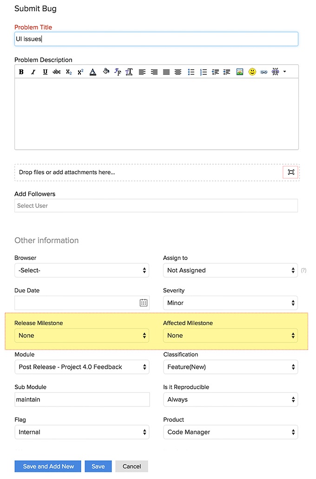Change the Classification dropdown selection

click(x=230, y=367)
